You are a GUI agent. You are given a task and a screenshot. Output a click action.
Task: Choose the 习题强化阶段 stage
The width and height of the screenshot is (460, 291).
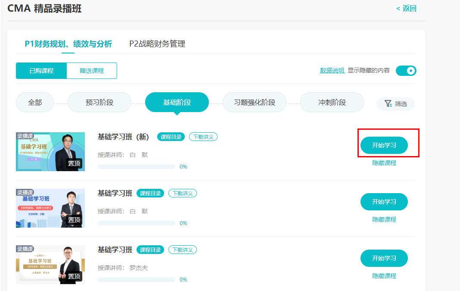(254, 103)
